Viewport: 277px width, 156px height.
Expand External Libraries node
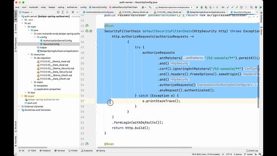19,107
